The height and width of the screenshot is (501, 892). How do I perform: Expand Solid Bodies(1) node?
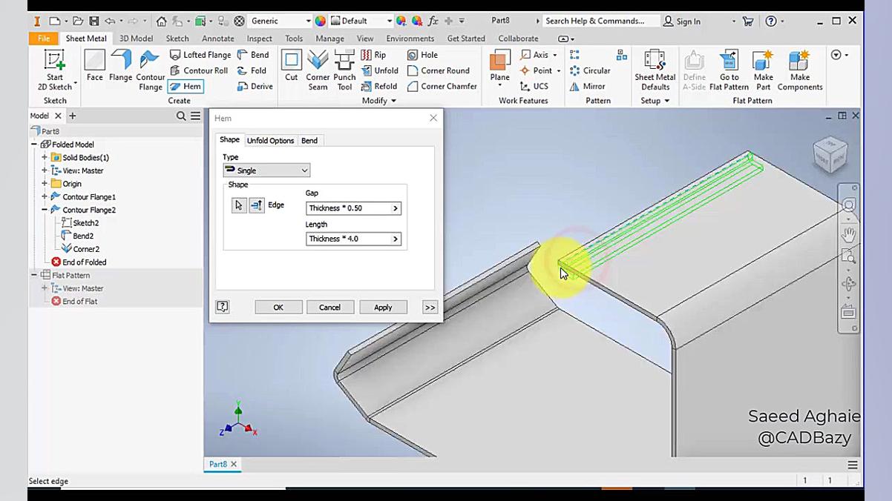tap(45, 158)
